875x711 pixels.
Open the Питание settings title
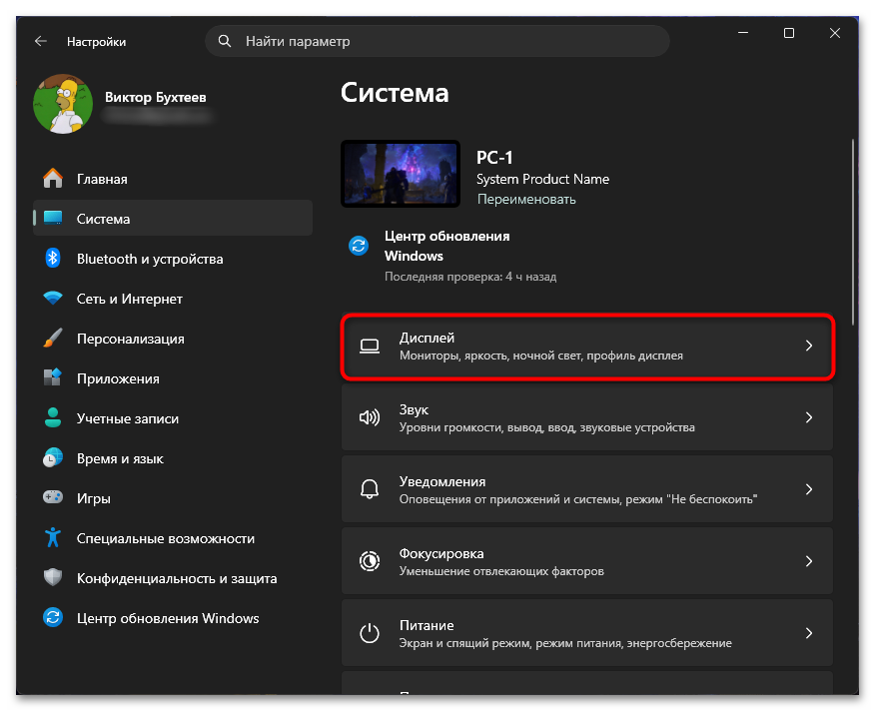[427, 625]
